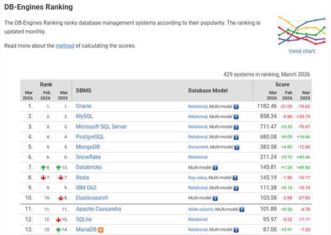Click the SQLite score 95.97
Screen dimensions: 331x235
269,219
